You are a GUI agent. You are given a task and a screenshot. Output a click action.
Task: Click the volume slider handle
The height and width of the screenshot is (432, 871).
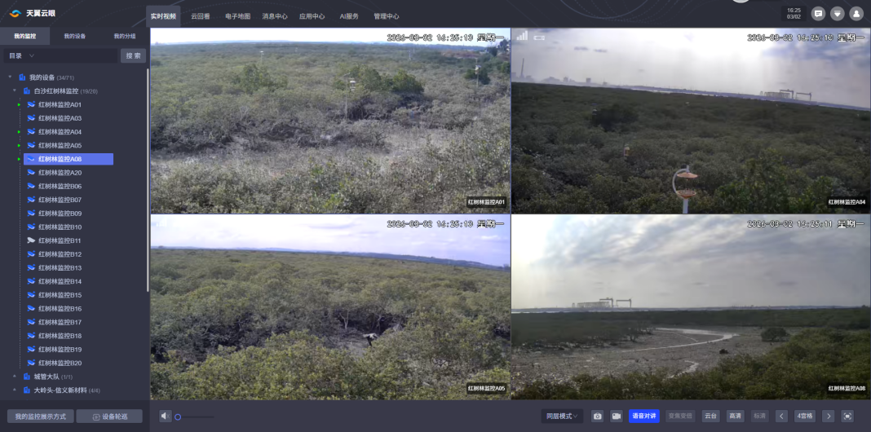[178, 417]
